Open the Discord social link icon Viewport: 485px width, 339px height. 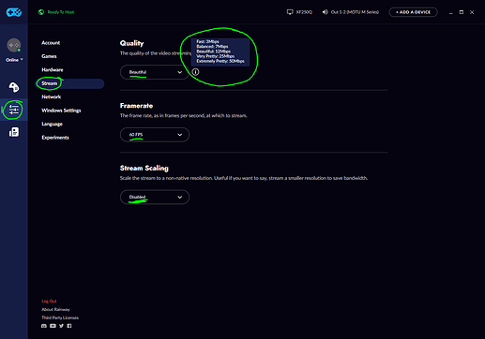pyautogui.click(x=44, y=326)
